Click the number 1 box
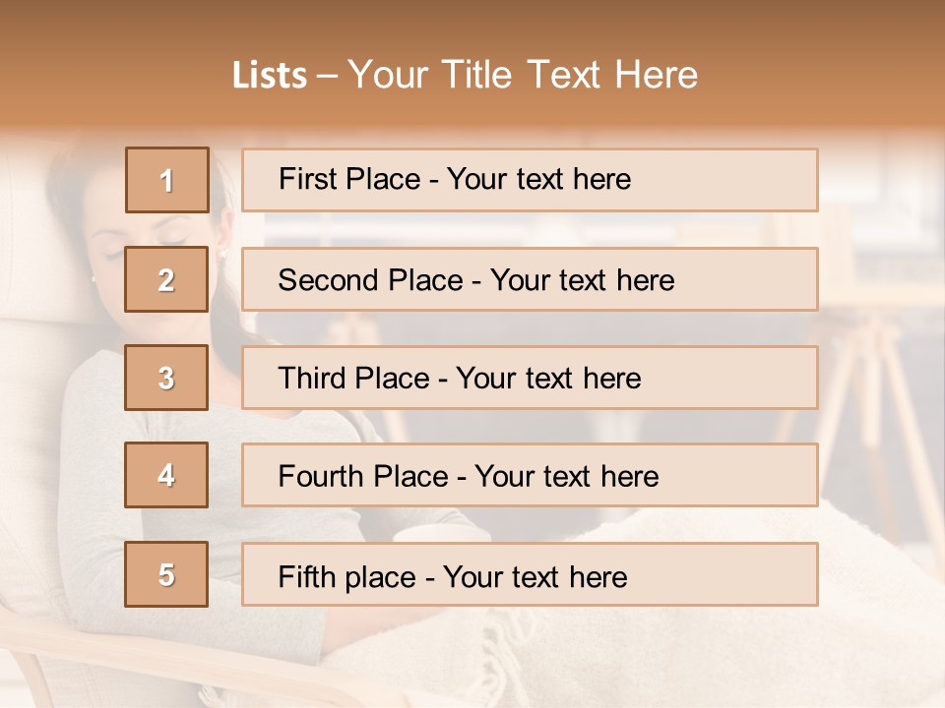Screen dimensions: 945x708 tap(167, 180)
